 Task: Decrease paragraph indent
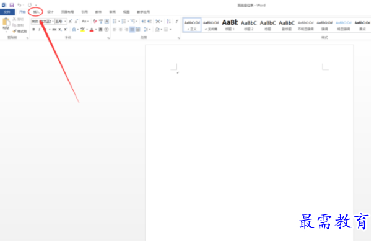click(x=144, y=22)
